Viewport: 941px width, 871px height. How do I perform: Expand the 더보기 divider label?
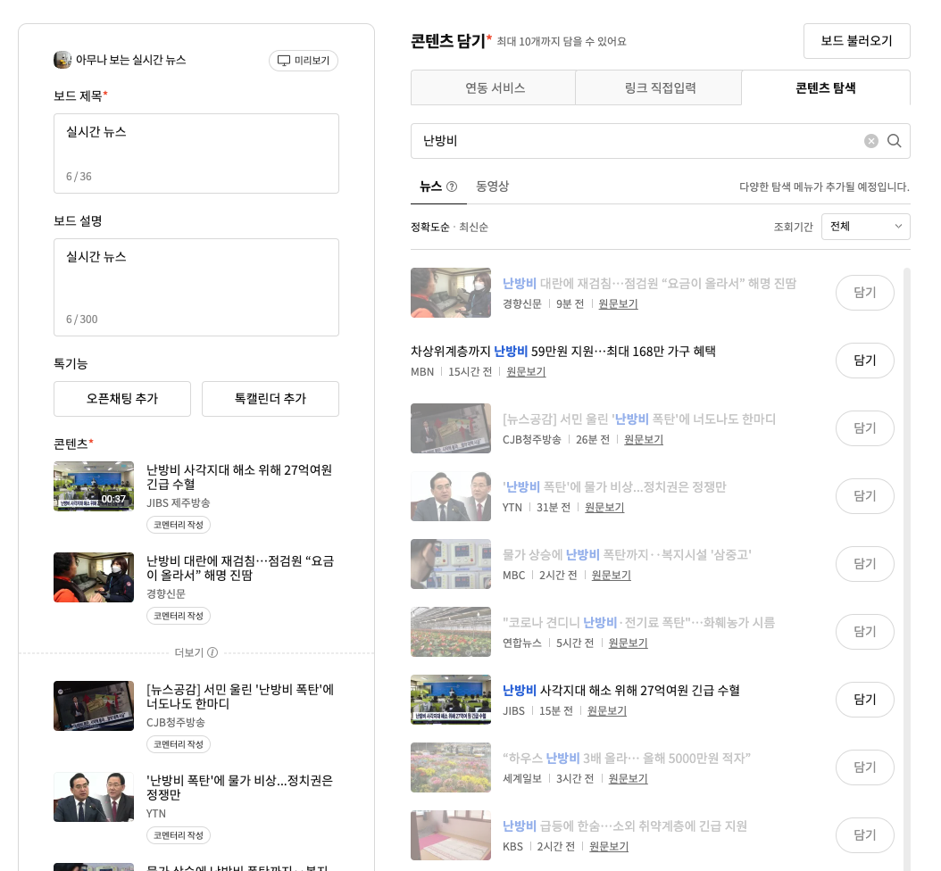coord(189,652)
